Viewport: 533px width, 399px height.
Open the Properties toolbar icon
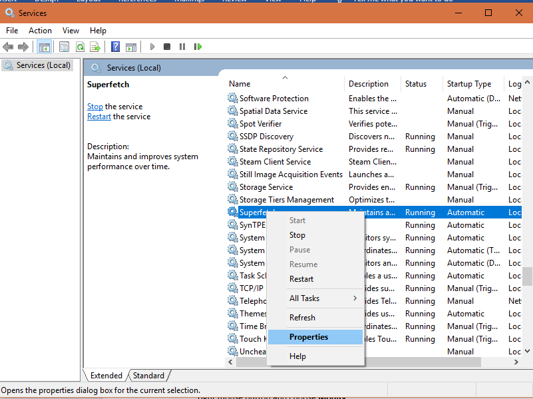coord(64,47)
